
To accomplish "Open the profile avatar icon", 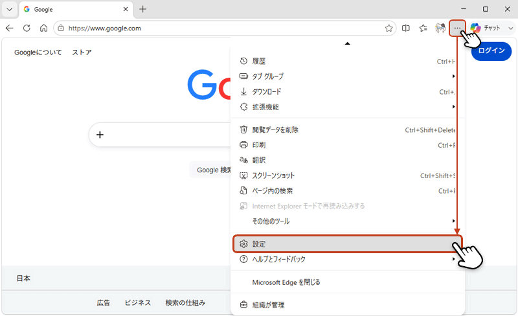I will click(440, 28).
